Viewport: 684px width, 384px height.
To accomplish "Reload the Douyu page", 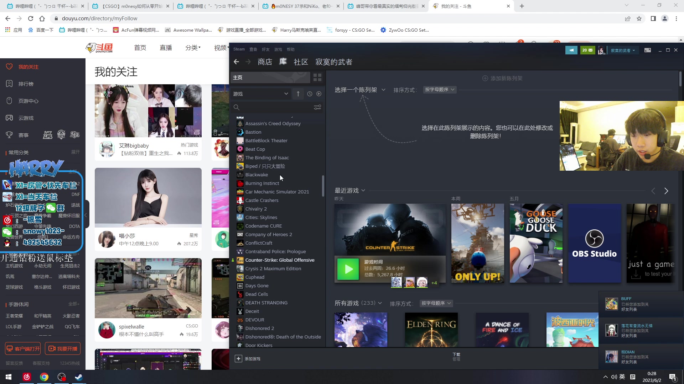I will tap(31, 18).
